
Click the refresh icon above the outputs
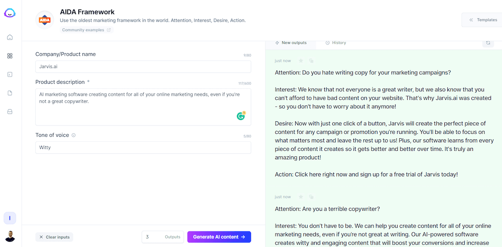[488, 43]
